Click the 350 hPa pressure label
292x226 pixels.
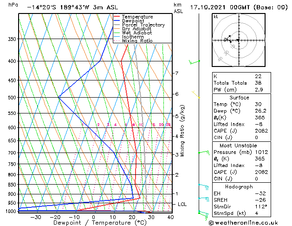coord(12,39)
